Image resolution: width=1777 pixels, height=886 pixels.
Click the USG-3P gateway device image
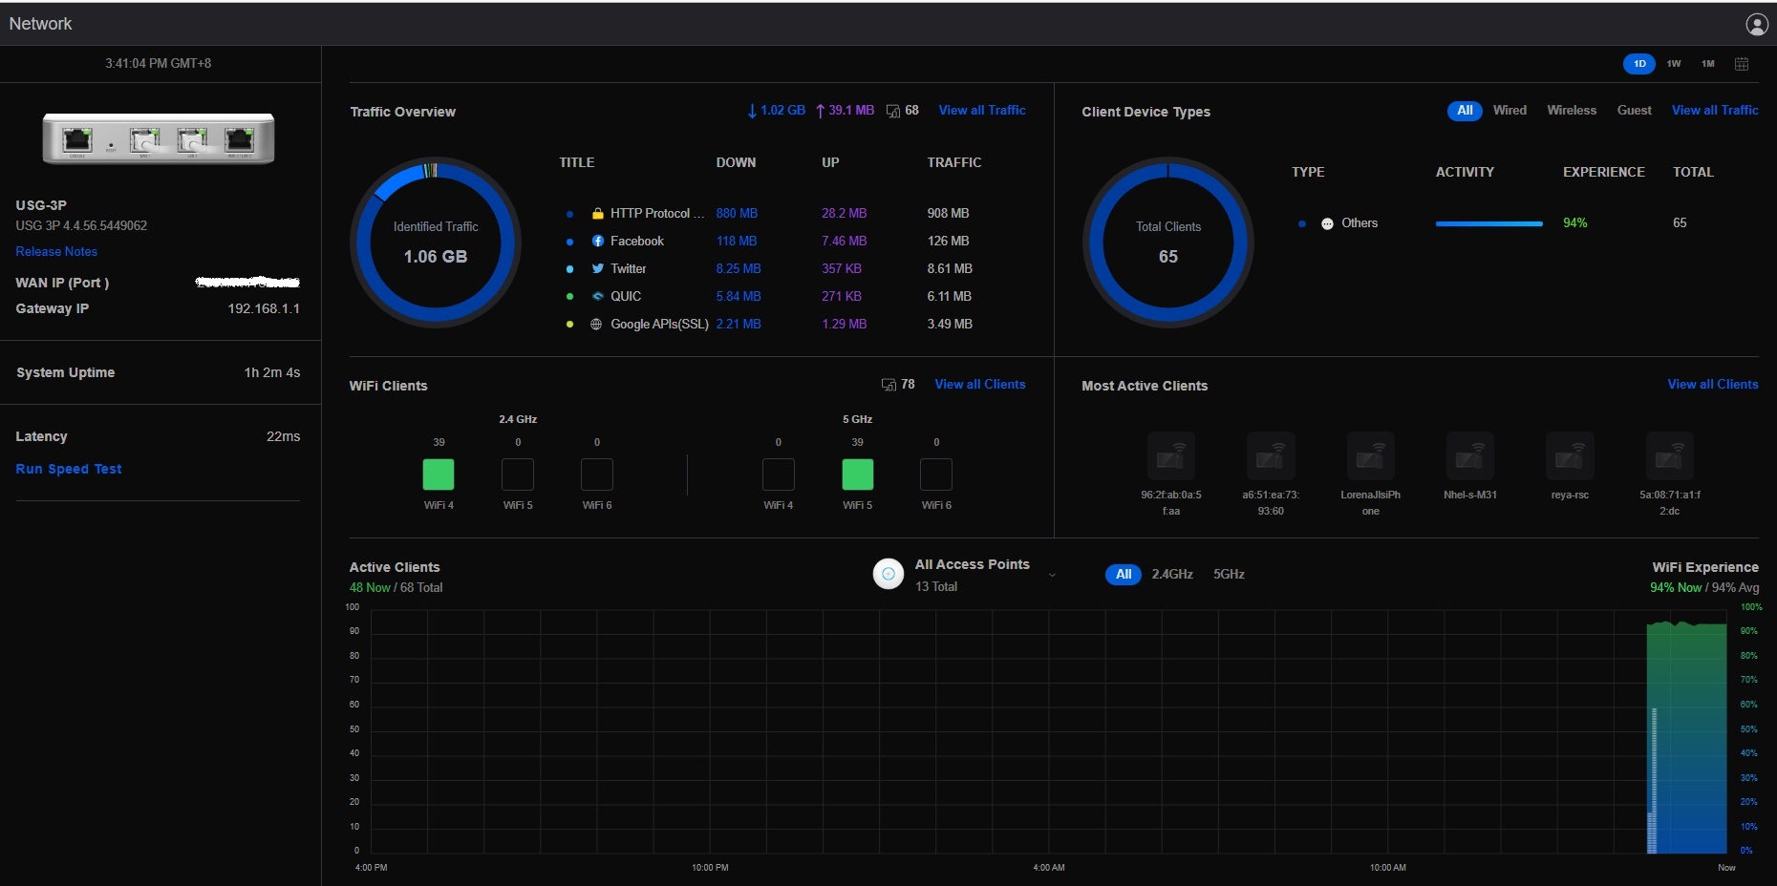click(159, 139)
